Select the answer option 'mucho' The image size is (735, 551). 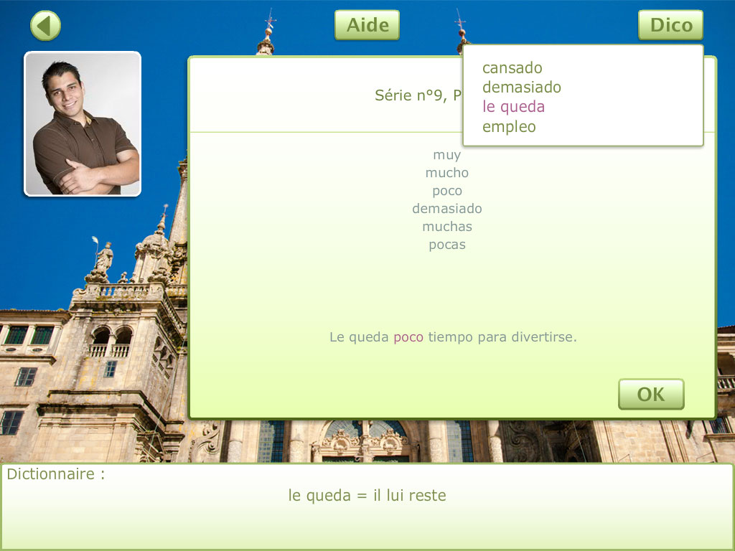pyautogui.click(x=446, y=173)
